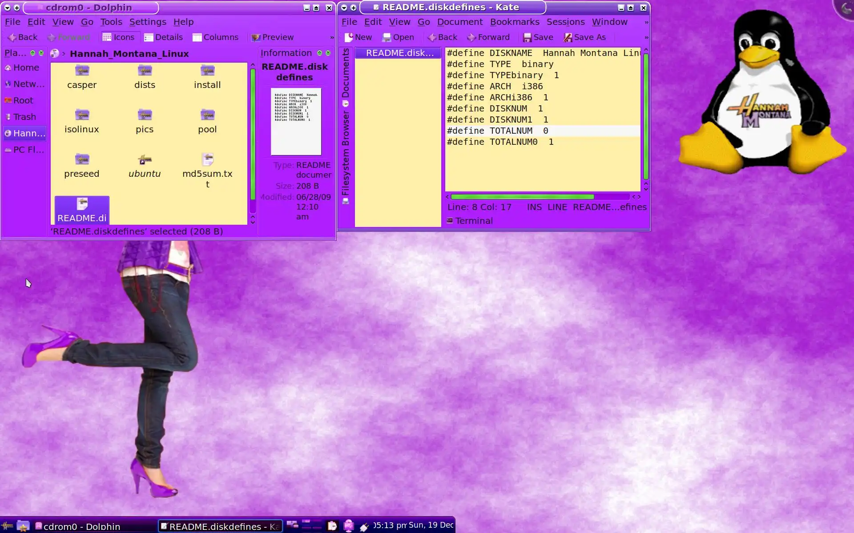
Task: Click New document icon in Kate
Action: click(x=350, y=37)
